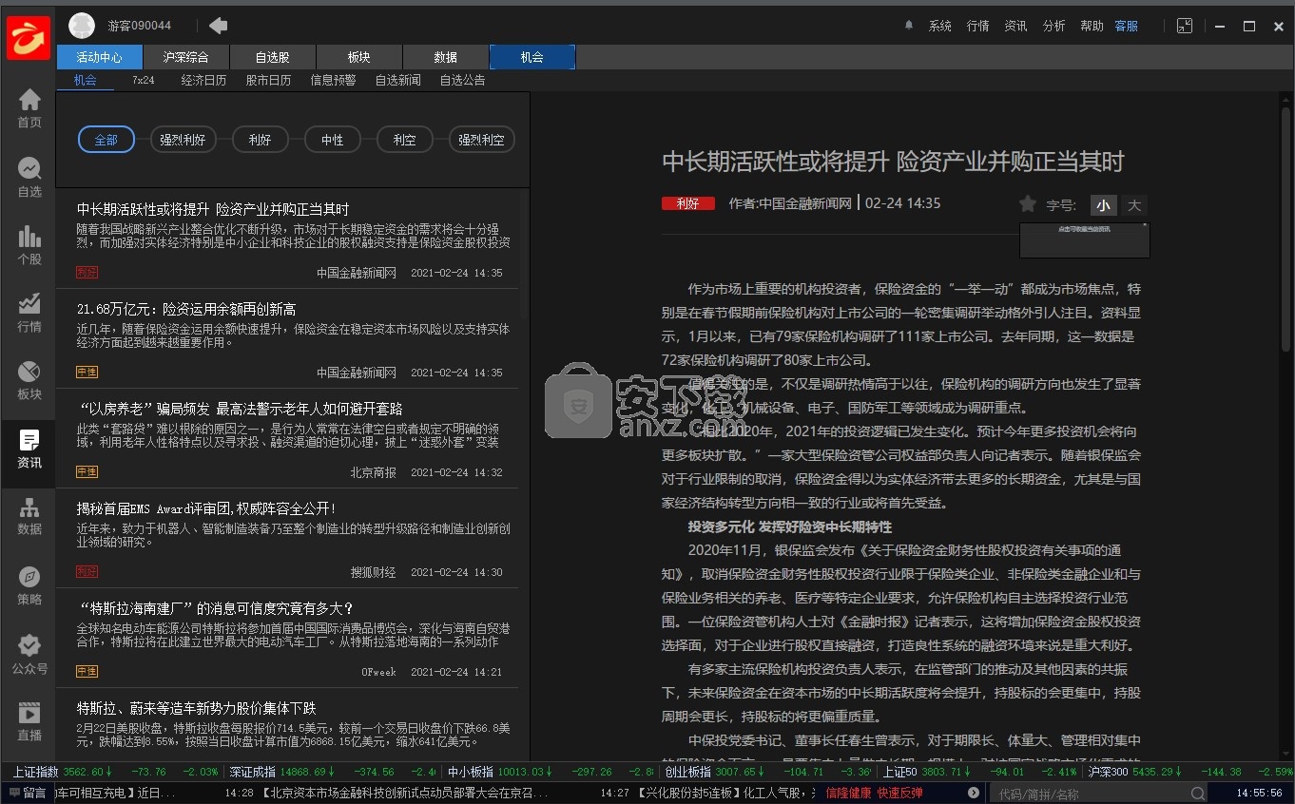Screen dimensions: 1295x804
Task: Click the 留言 message icon in status bar
Action: coord(26,793)
